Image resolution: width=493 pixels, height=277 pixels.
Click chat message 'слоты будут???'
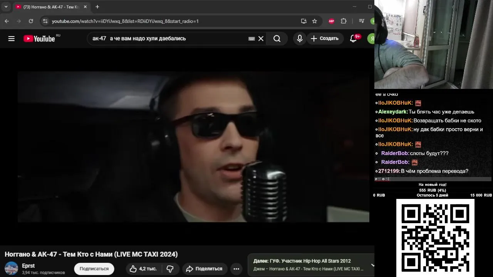pos(429,153)
